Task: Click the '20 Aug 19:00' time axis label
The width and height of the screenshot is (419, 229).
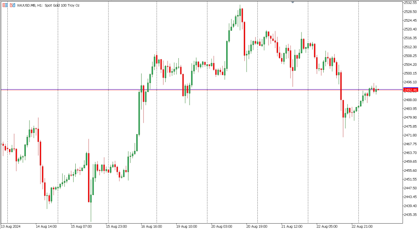Action: pos(257,226)
